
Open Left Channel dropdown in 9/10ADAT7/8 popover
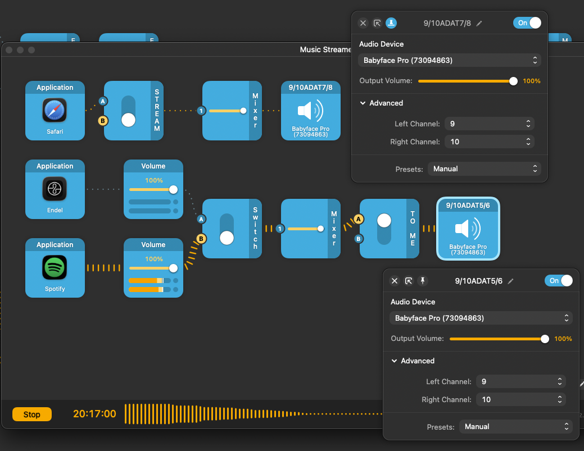(x=490, y=124)
